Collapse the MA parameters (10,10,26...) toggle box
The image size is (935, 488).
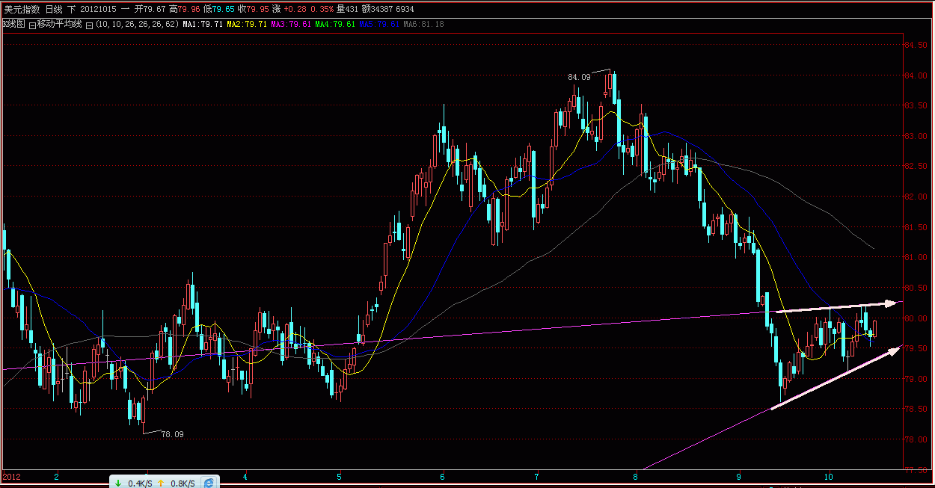(89, 25)
